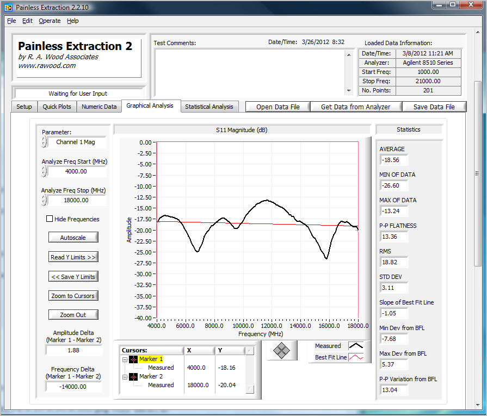The image size is (487, 416).
Task: Switch to the Setup tab
Action: click(24, 107)
